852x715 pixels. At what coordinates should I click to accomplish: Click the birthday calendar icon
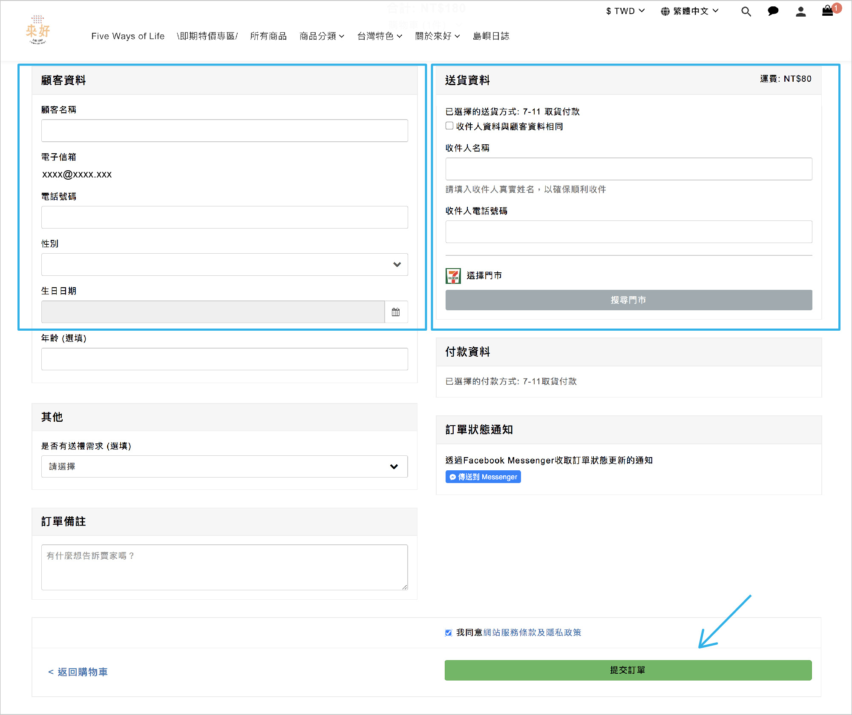point(396,312)
